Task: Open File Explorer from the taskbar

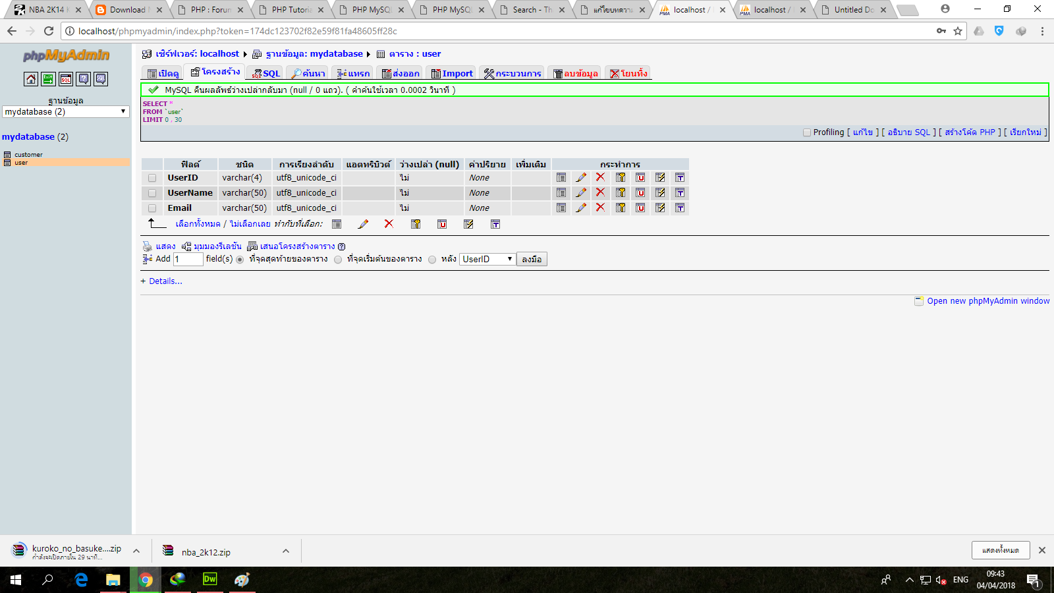Action: [x=113, y=580]
